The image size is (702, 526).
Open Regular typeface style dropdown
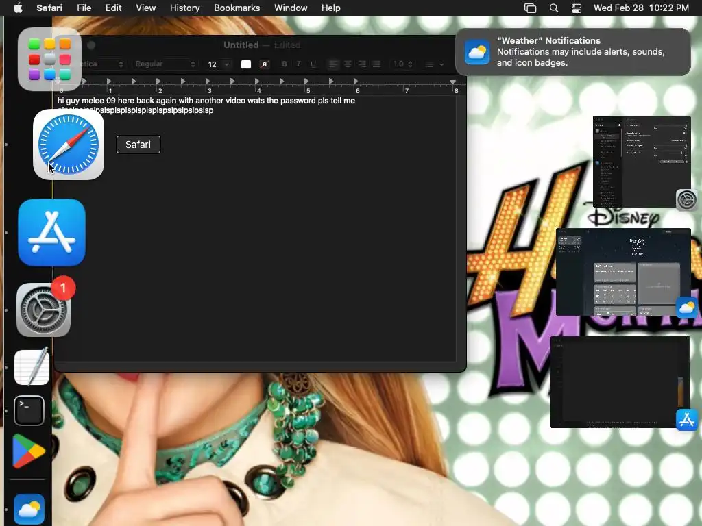coord(165,64)
